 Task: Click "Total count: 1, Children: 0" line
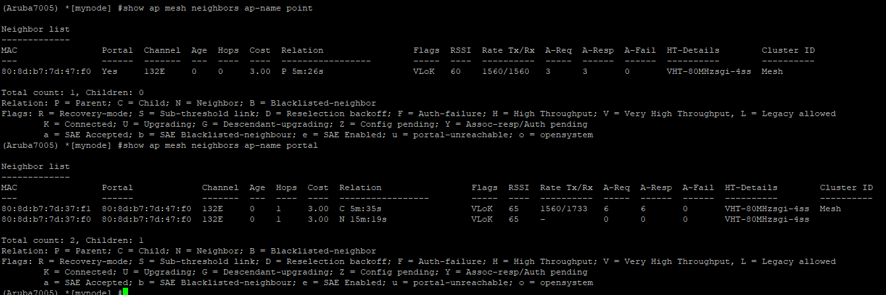pos(73,92)
